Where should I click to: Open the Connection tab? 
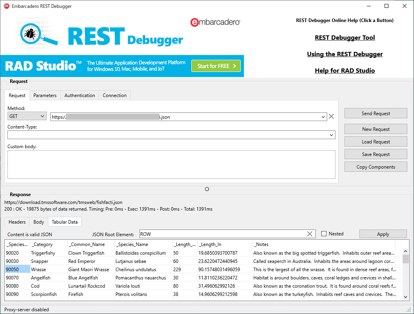pos(115,95)
